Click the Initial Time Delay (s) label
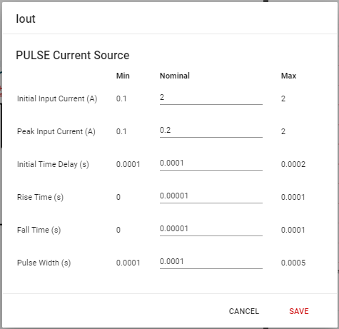Screen dimensions: 339x329 (x=53, y=164)
